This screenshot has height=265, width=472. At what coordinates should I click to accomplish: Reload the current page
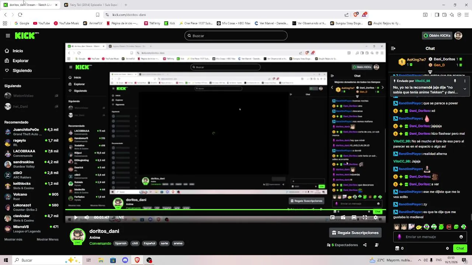coord(20,15)
